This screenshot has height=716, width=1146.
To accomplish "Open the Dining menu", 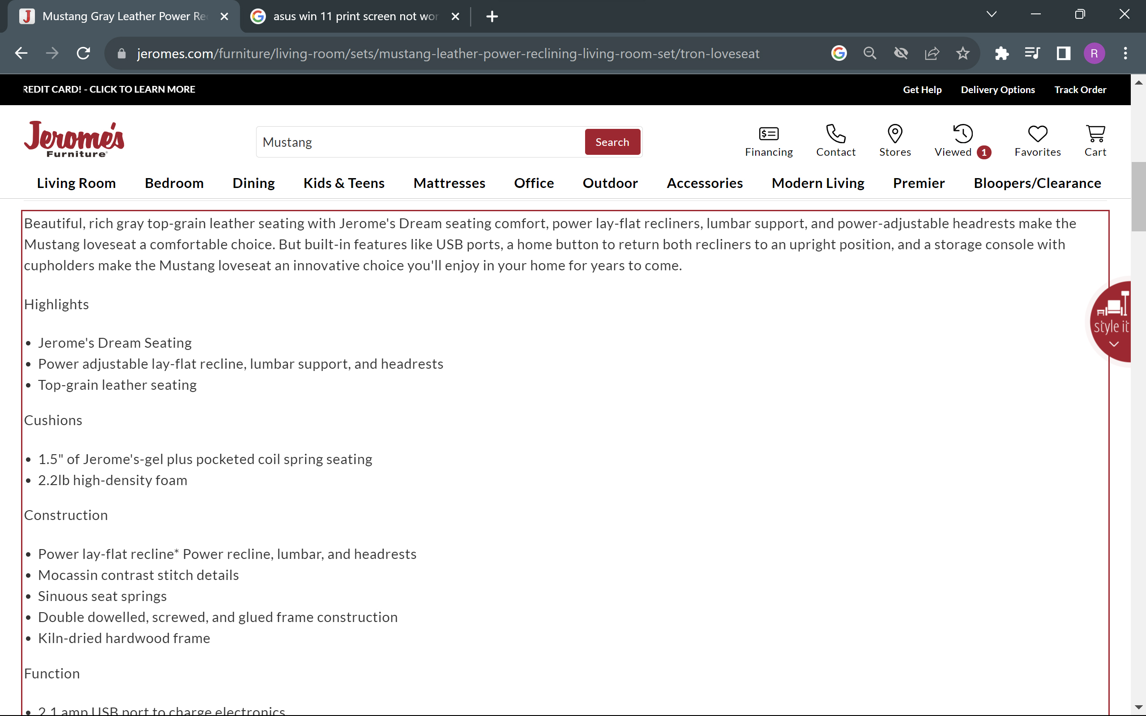I will (x=253, y=183).
